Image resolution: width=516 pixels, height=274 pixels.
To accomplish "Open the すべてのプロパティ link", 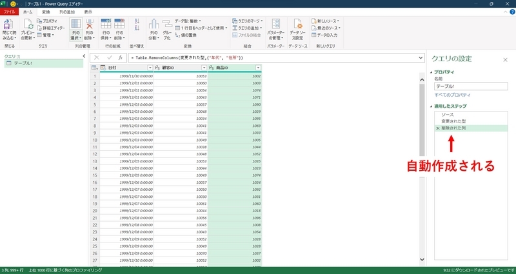I will tap(453, 95).
